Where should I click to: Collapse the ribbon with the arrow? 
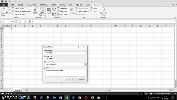(175, 17)
